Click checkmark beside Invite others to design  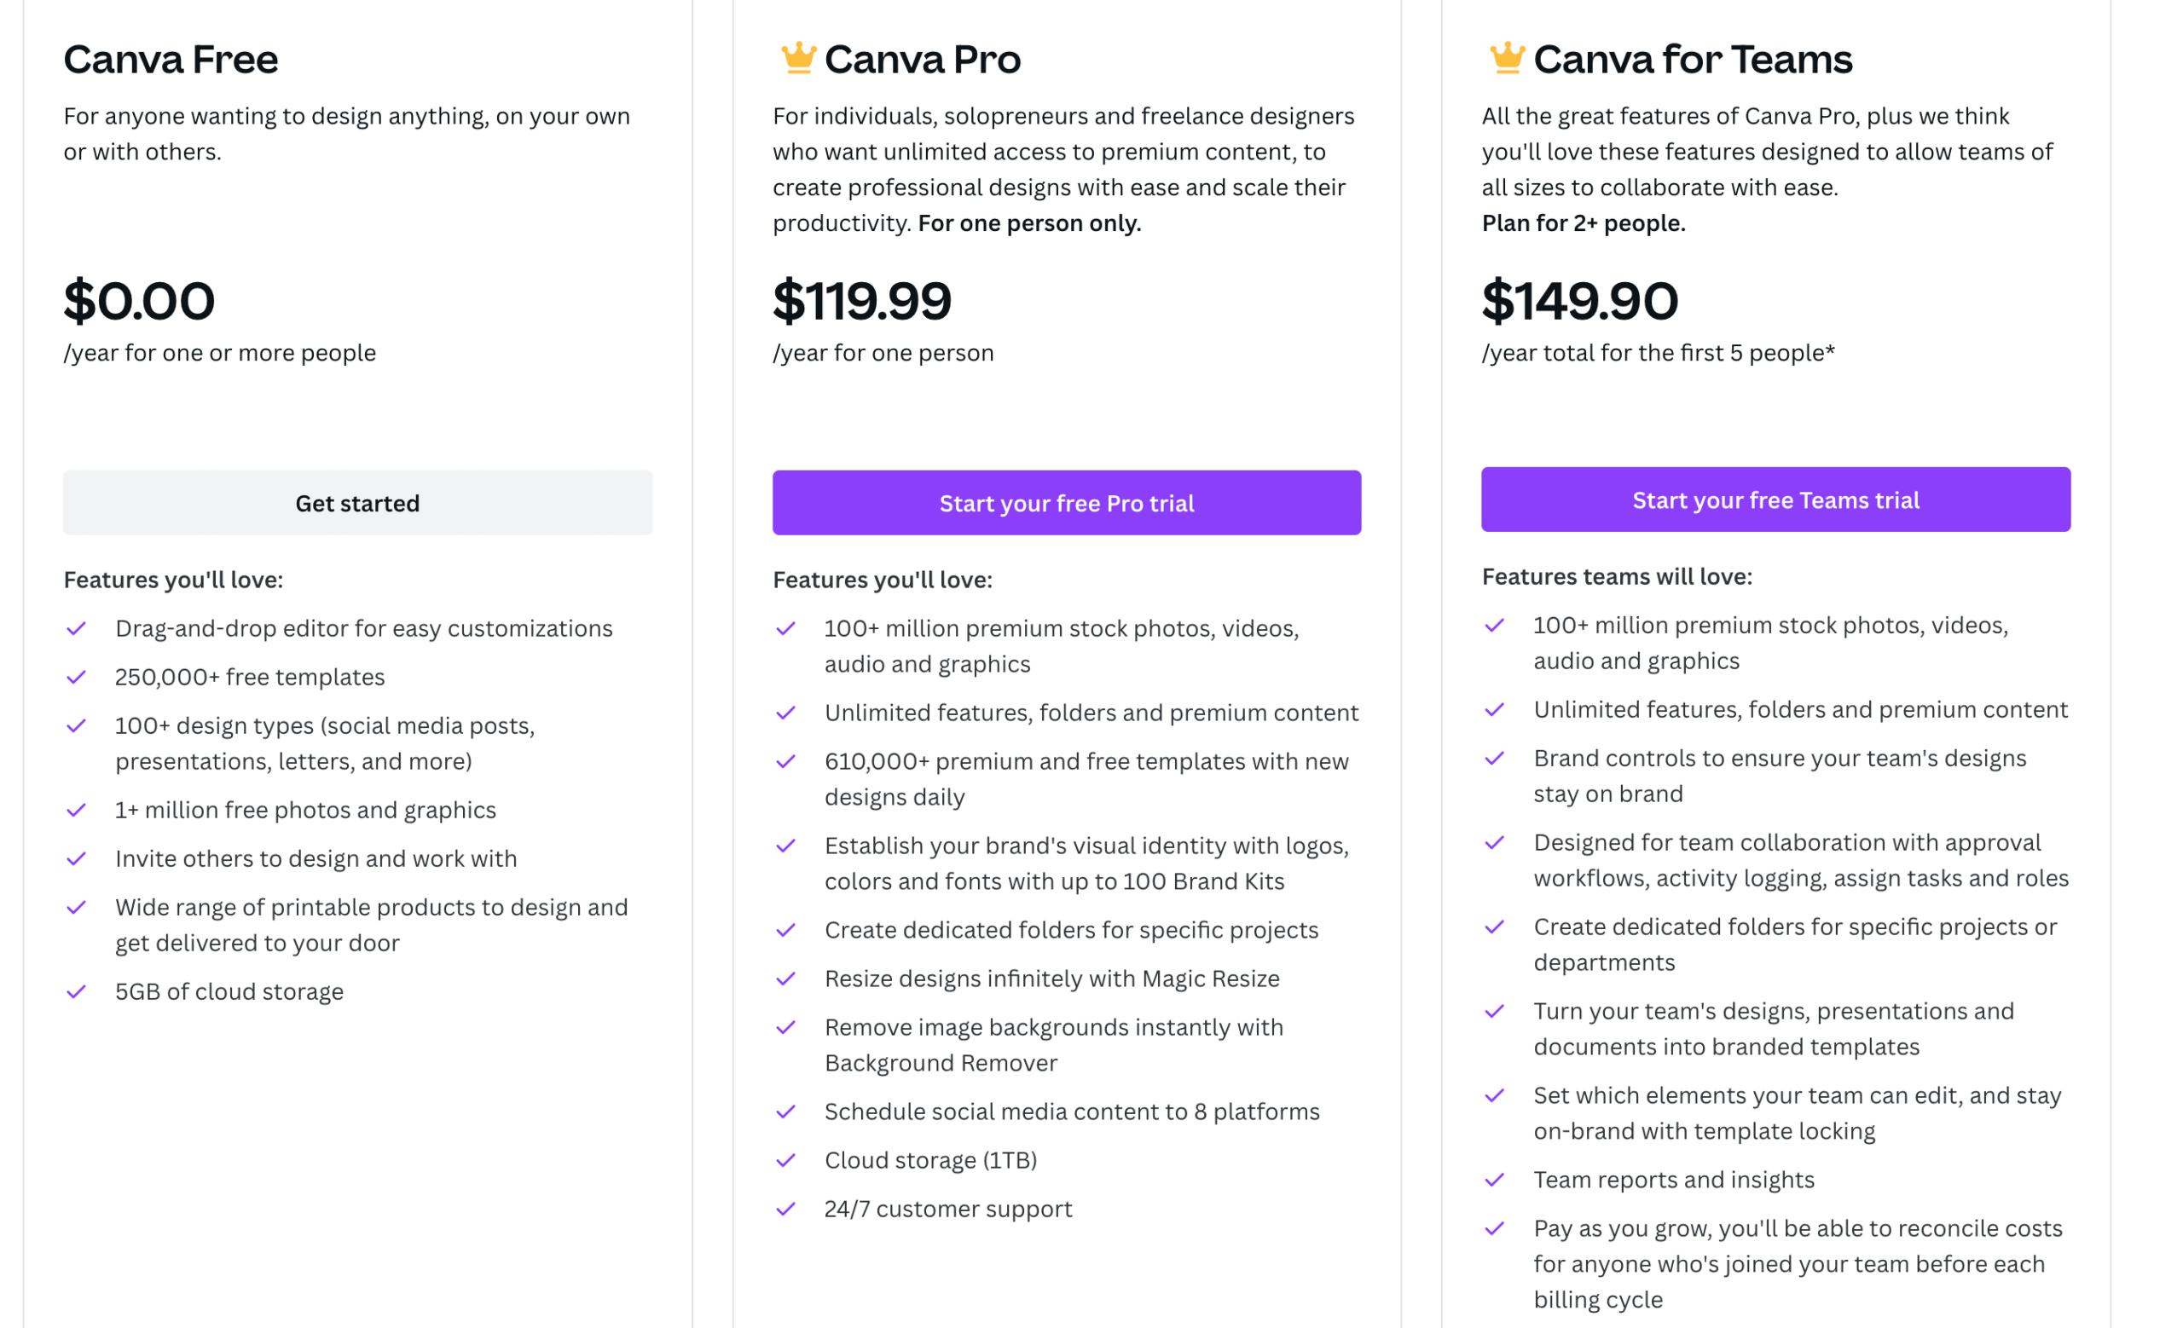(77, 859)
